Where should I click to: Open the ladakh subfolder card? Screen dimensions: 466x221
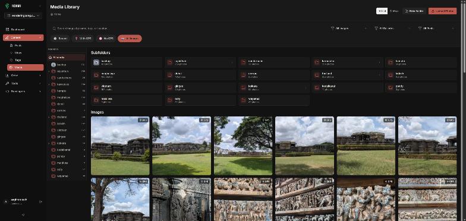(x=421, y=75)
